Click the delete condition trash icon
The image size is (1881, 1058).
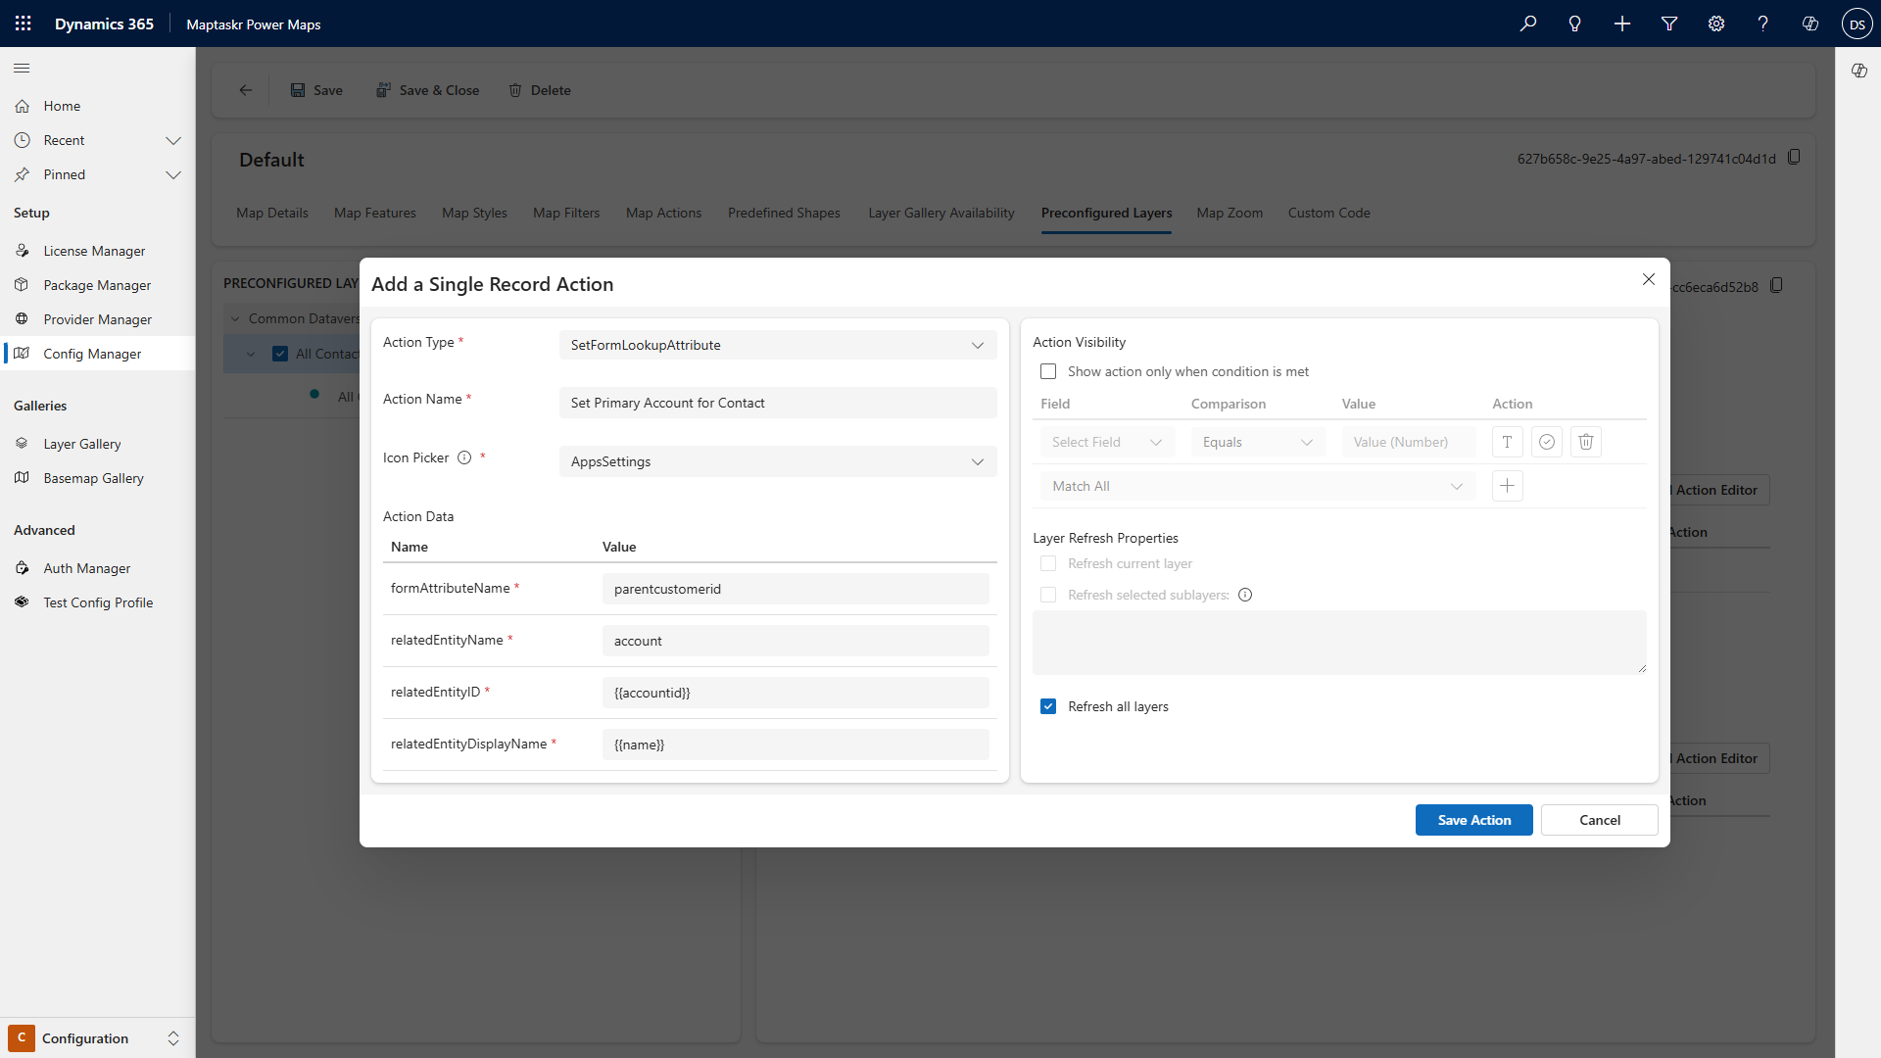click(1585, 442)
